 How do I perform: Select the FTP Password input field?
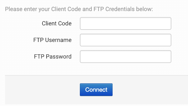(126, 57)
